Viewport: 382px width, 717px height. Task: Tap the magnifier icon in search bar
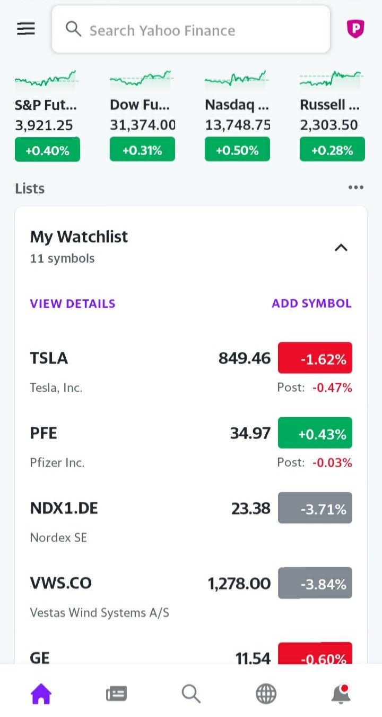click(x=73, y=29)
